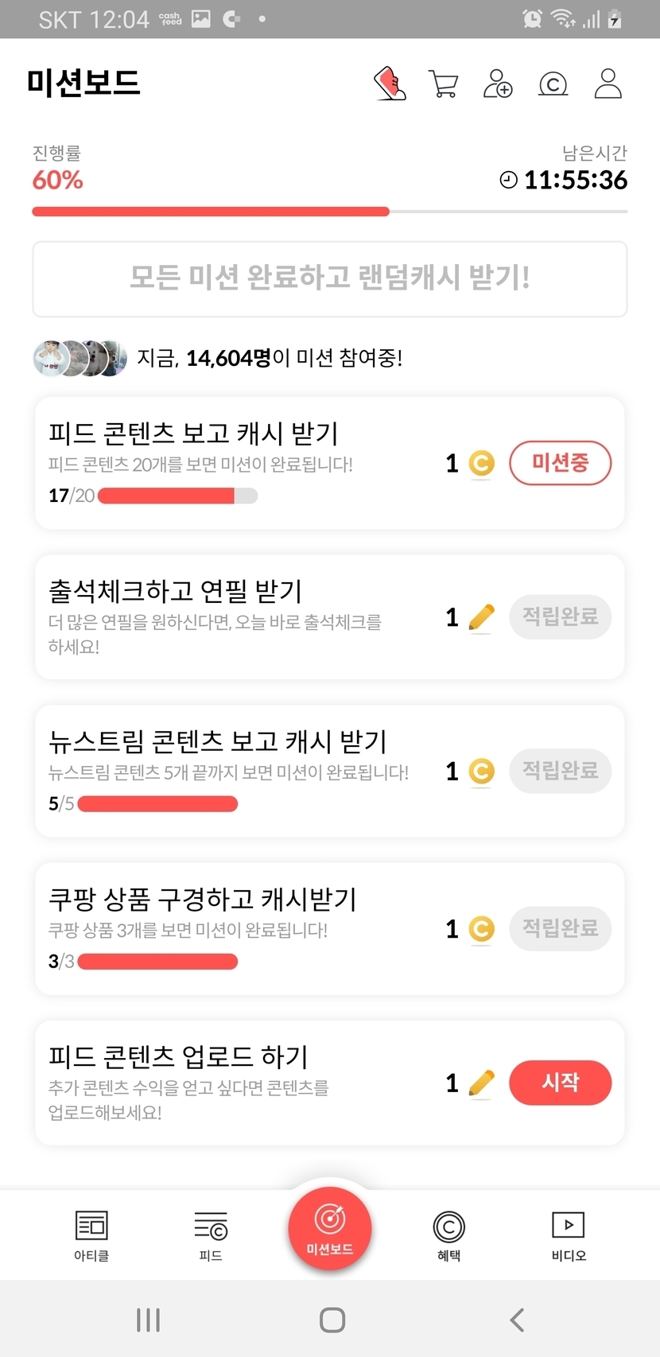This screenshot has height=1357, width=660.
Task: Tap the invite friend icon
Action: pyautogui.click(x=498, y=84)
